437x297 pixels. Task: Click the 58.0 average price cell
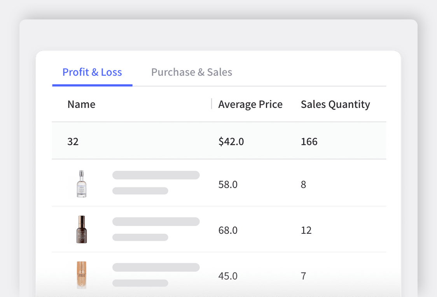pyautogui.click(x=228, y=184)
